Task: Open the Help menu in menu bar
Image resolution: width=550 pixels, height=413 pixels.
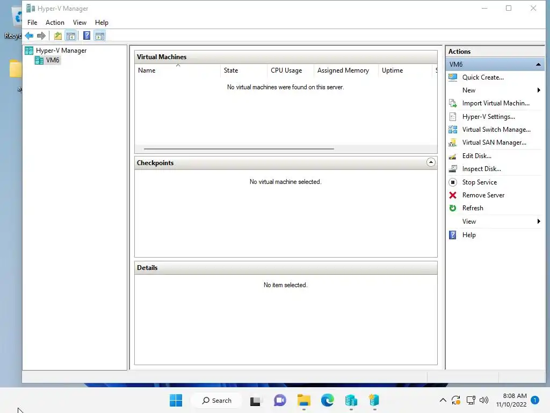Action: [102, 23]
